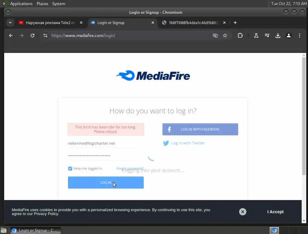The image size is (308, 234).
Task: Click the Facebook f icon
Action: pyautogui.click(x=169, y=129)
